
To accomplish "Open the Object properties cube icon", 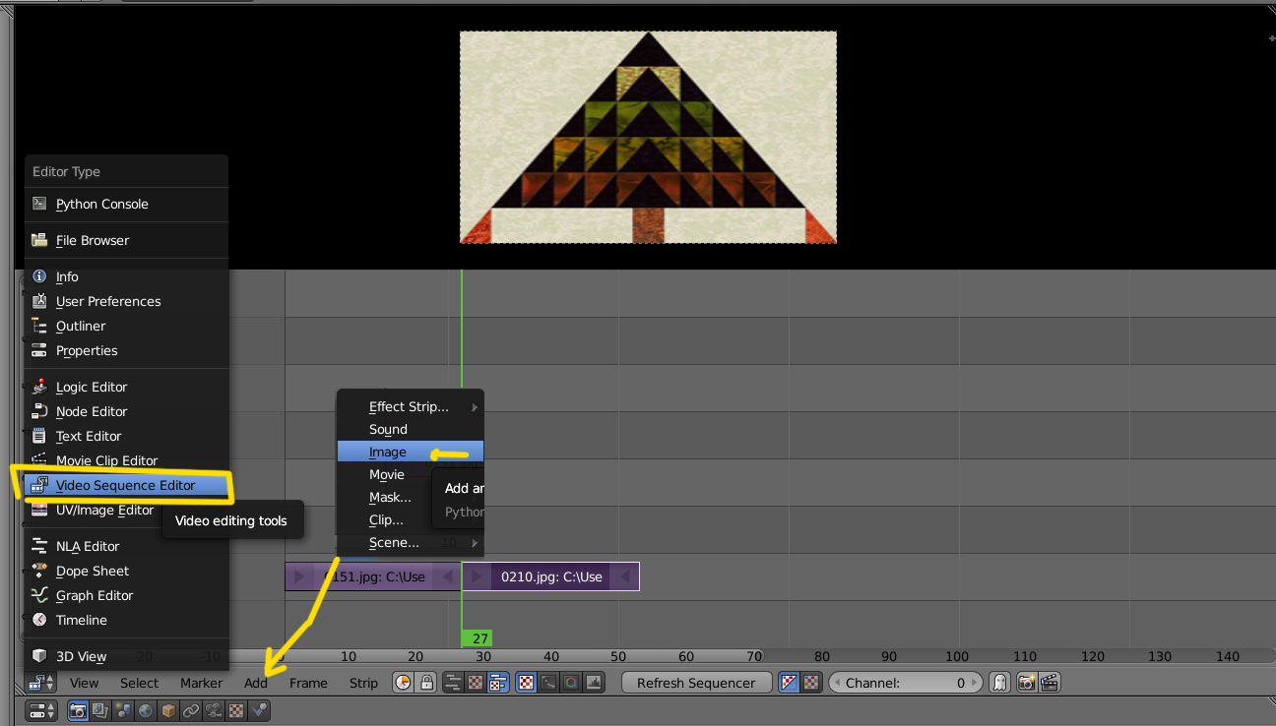I will 168,710.
